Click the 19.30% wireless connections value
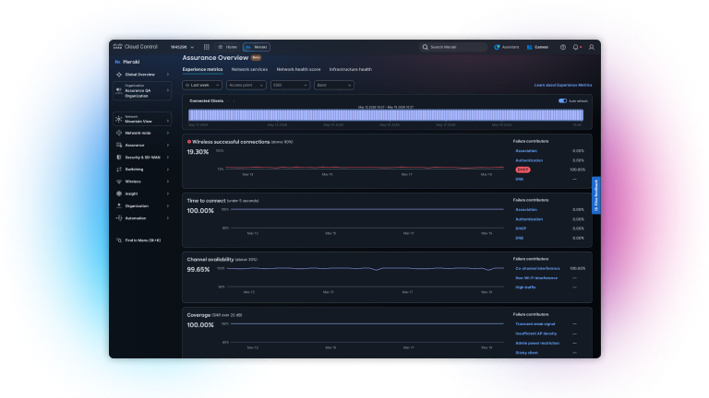 (198, 152)
